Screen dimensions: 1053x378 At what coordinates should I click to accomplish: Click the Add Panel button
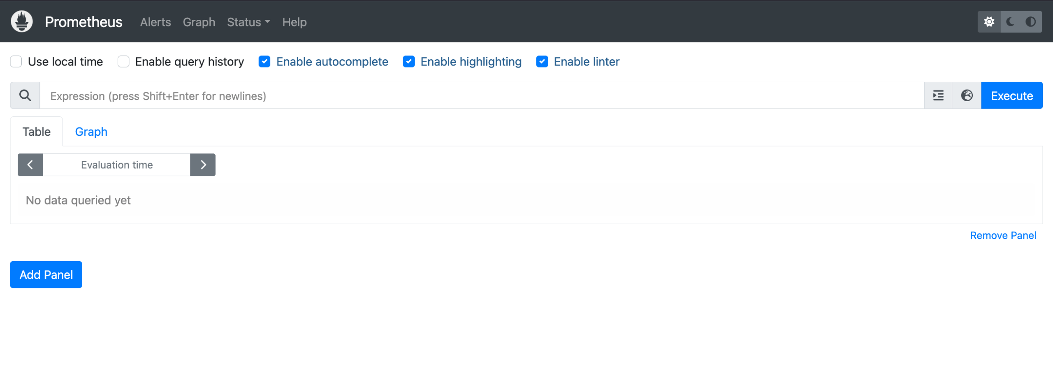tap(46, 274)
